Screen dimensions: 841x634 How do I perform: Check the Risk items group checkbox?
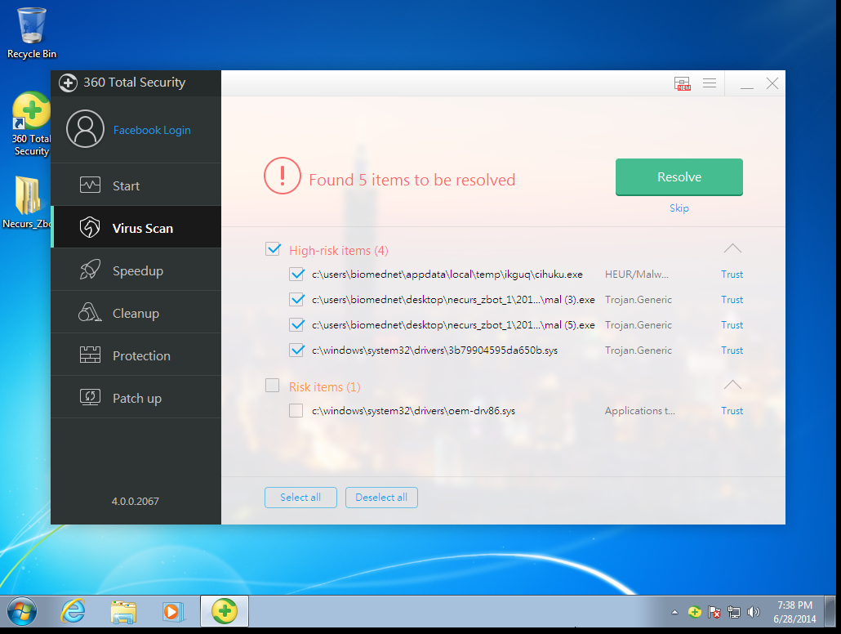[273, 386]
